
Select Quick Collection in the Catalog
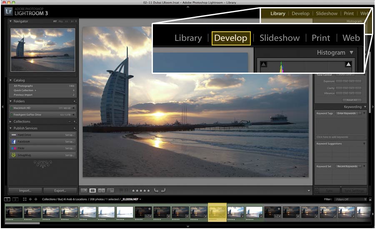pyautogui.click(x=42, y=90)
